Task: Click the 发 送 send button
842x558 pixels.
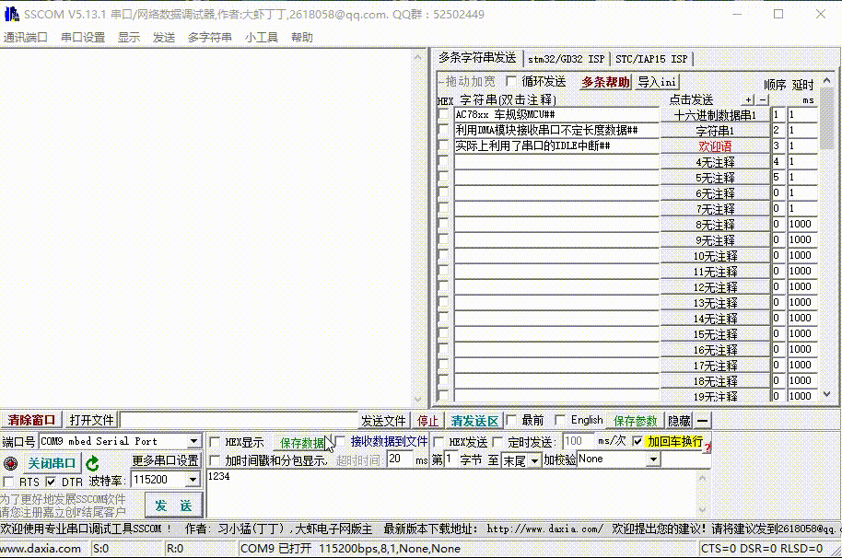Action: (173, 506)
